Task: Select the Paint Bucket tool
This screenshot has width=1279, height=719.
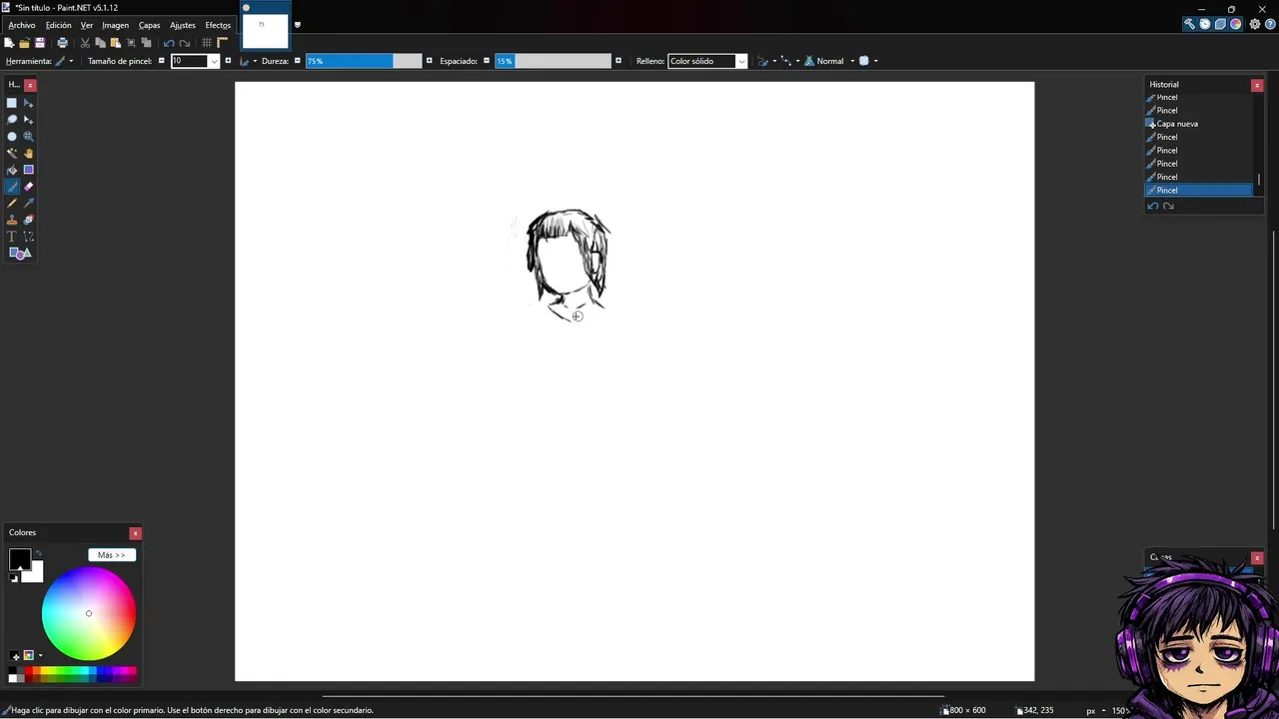Action: point(12,170)
